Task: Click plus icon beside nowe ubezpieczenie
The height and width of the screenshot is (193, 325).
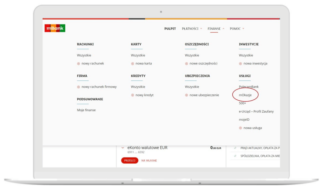Action: [x=187, y=95]
